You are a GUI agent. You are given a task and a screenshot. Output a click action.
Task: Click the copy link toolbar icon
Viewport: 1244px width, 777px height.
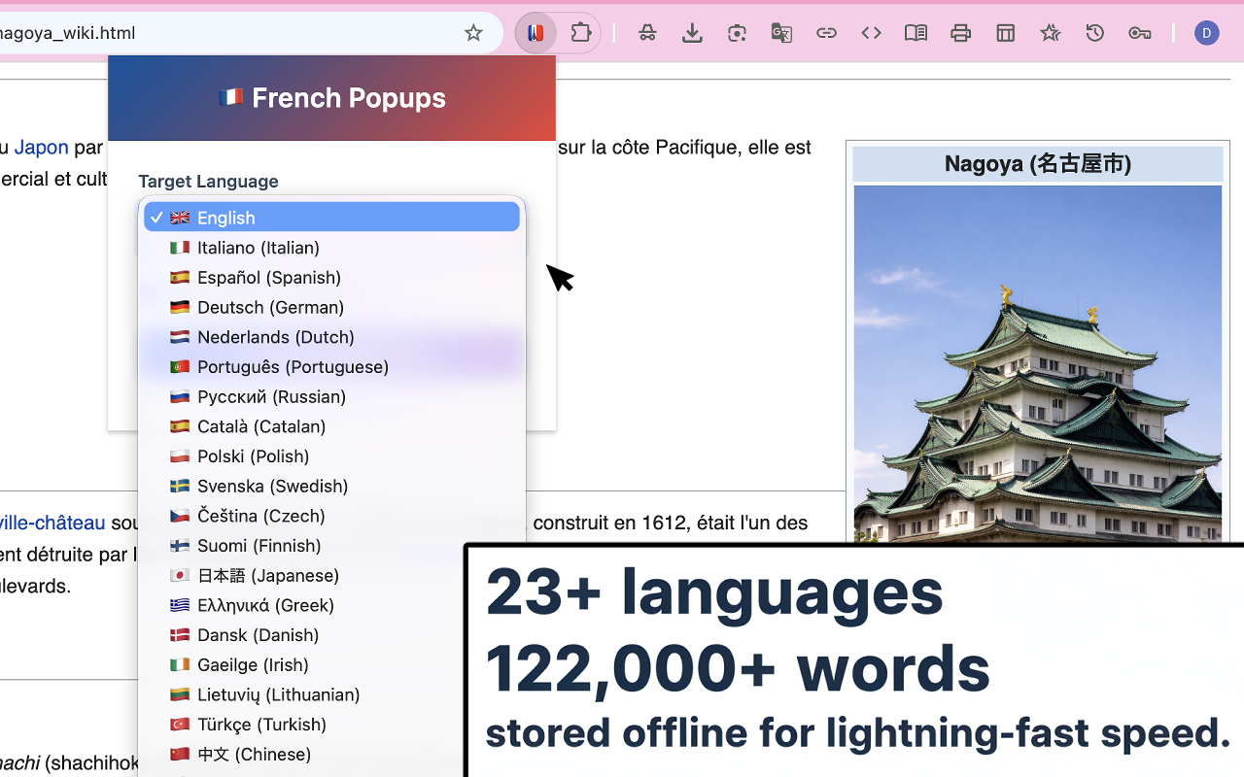point(826,33)
